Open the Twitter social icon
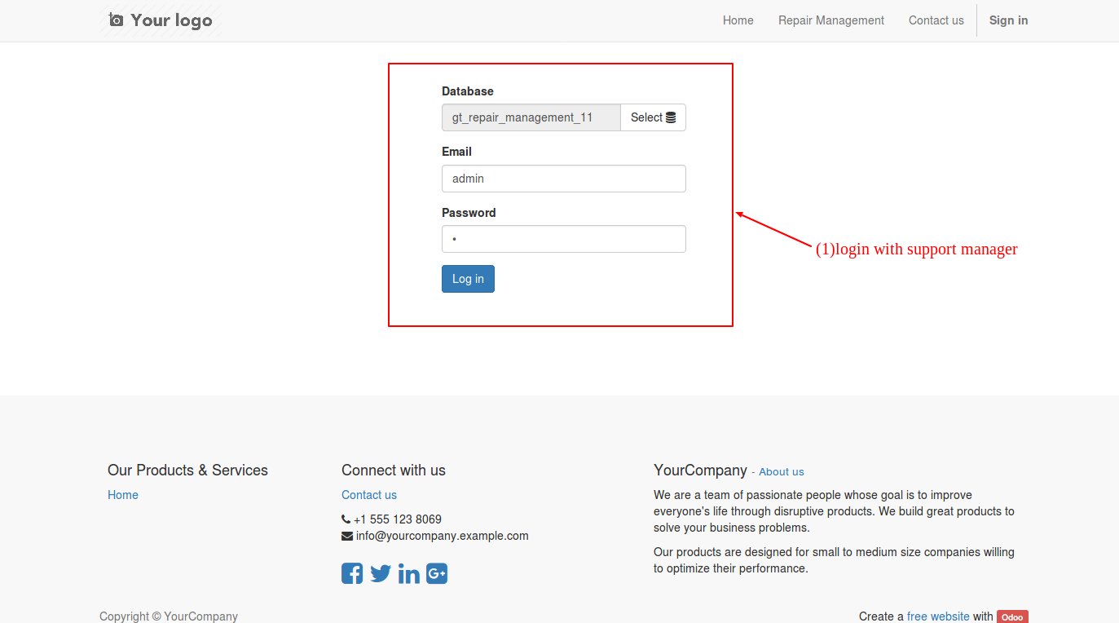 pos(381,573)
